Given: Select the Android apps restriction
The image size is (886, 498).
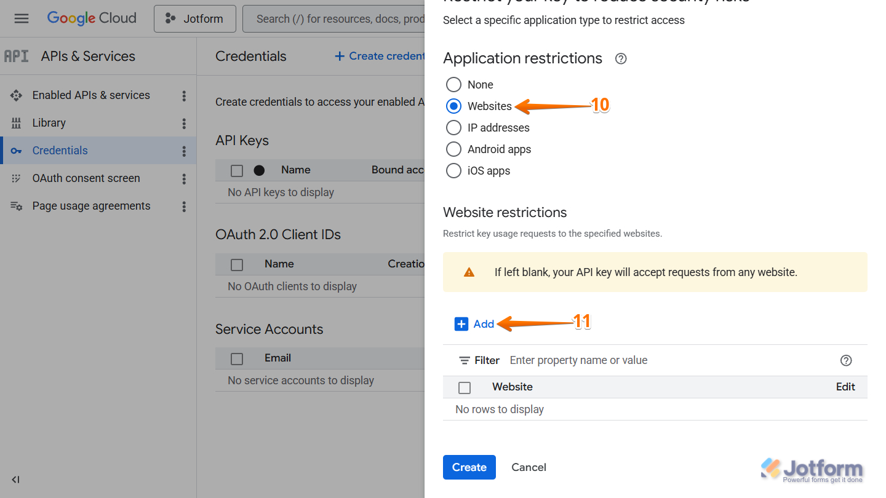Looking at the screenshot, I should (x=453, y=149).
